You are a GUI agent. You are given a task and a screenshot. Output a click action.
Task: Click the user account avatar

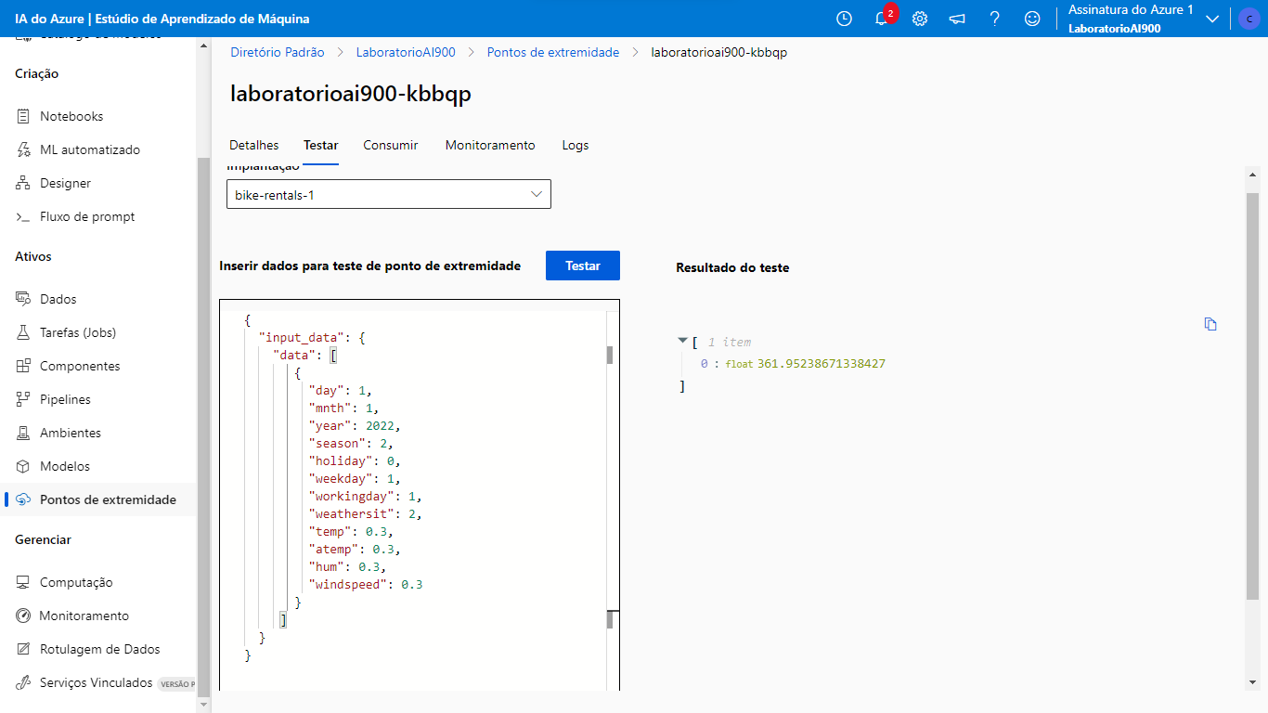[x=1249, y=19]
